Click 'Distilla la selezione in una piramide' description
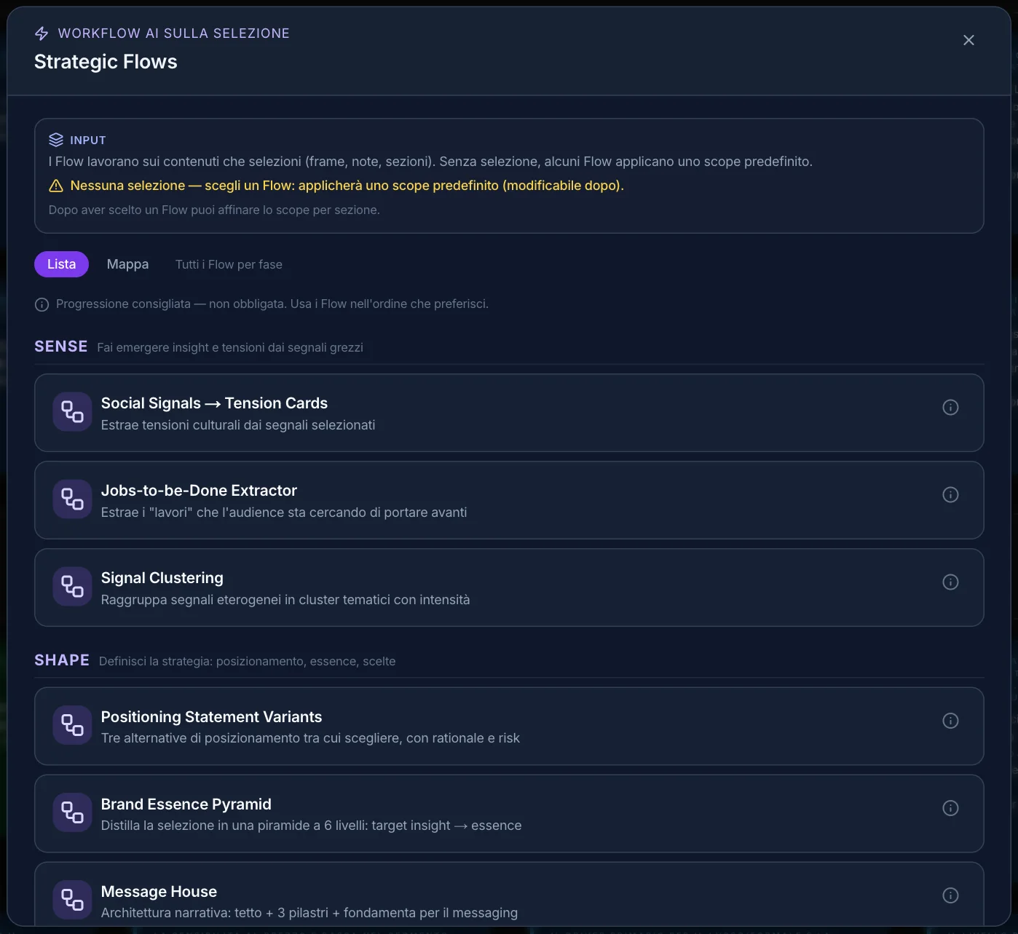The height and width of the screenshot is (934, 1018). (x=311, y=826)
